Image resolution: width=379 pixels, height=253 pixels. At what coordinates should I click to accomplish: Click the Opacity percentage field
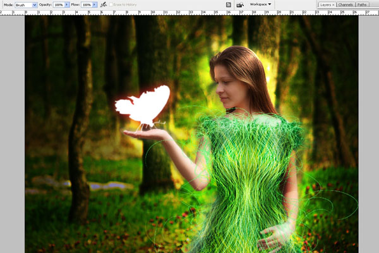click(x=59, y=4)
